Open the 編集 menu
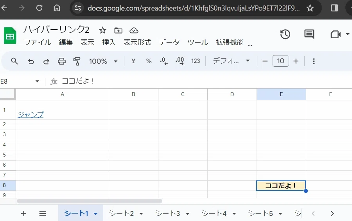Viewport: 352px width, 221px height. [x=66, y=42]
